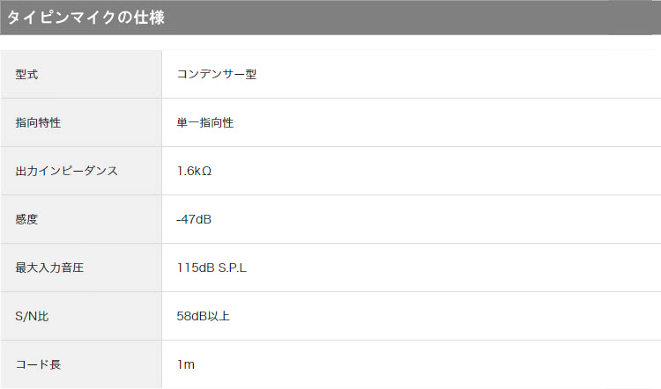Select the 感度 label cell
661x389 pixels.
(81, 219)
